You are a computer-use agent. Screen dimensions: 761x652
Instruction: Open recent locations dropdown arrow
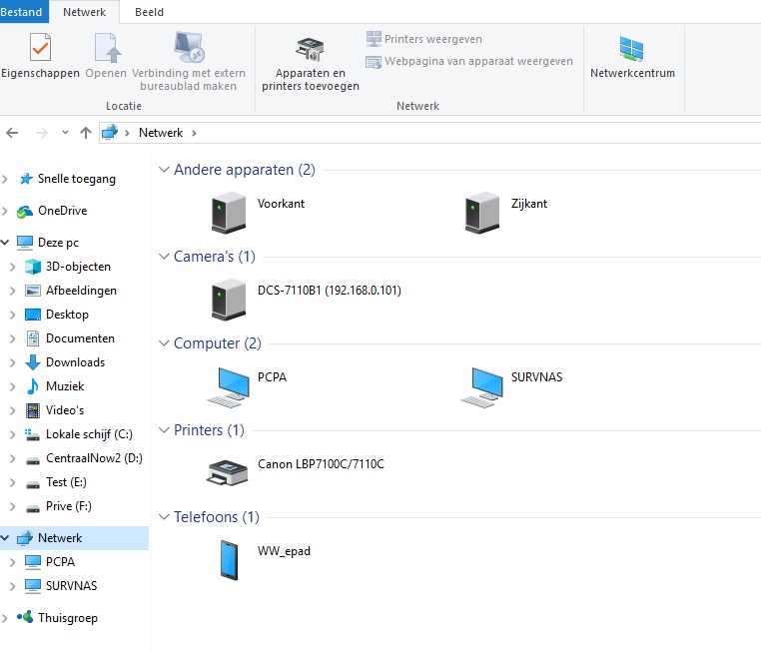click(65, 133)
